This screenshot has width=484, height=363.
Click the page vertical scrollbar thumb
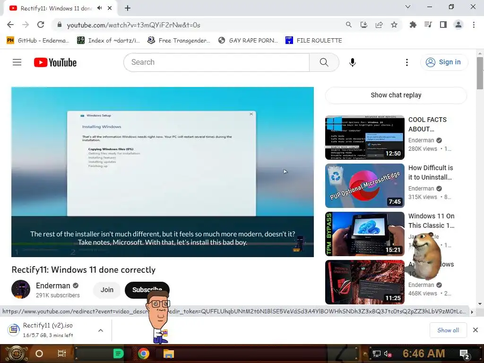point(480,73)
